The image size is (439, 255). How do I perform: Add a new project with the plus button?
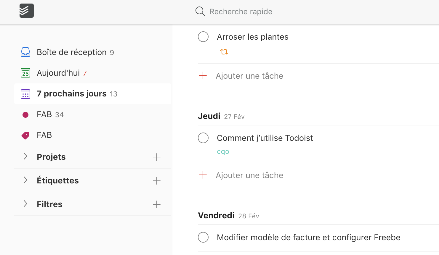157,157
